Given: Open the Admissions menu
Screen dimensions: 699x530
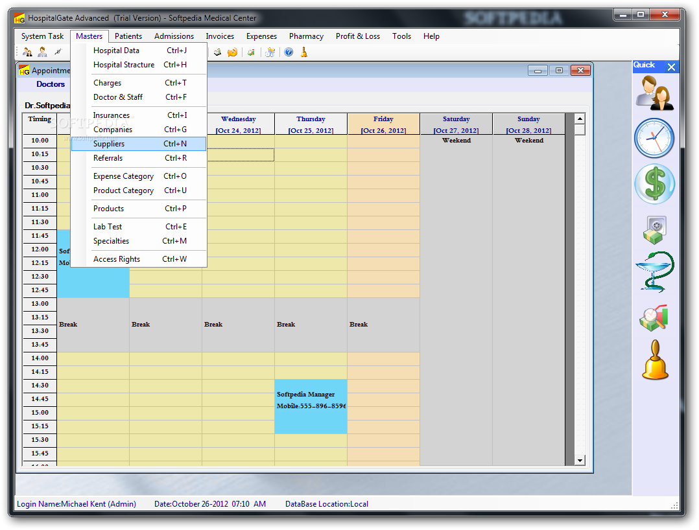Looking at the screenshot, I should point(174,36).
